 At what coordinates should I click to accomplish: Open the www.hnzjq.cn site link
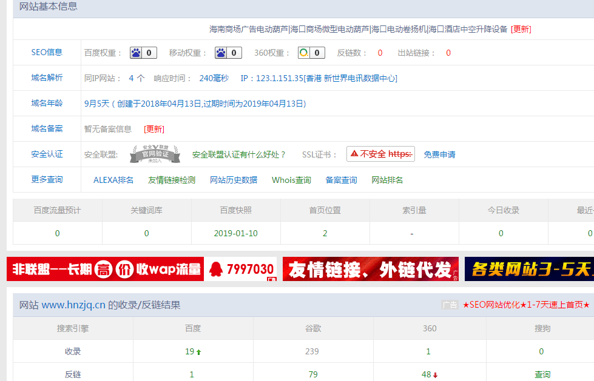[x=73, y=305]
